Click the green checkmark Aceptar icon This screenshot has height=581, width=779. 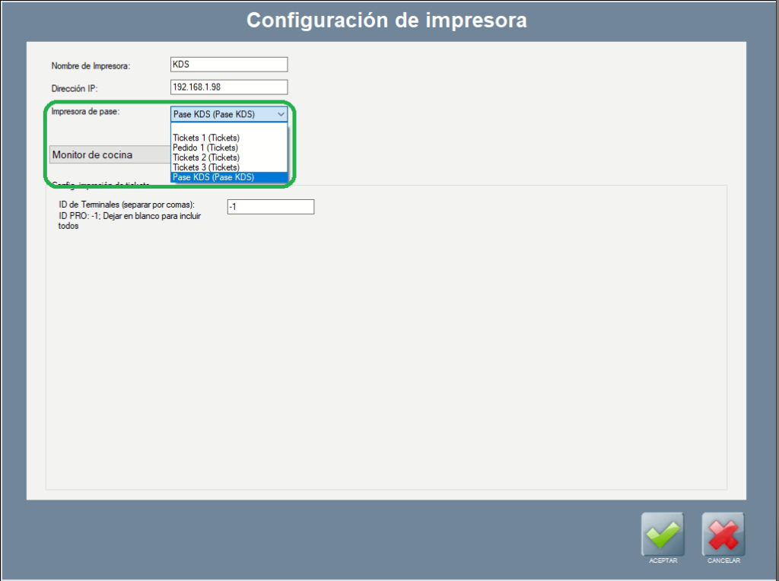click(663, 534)
